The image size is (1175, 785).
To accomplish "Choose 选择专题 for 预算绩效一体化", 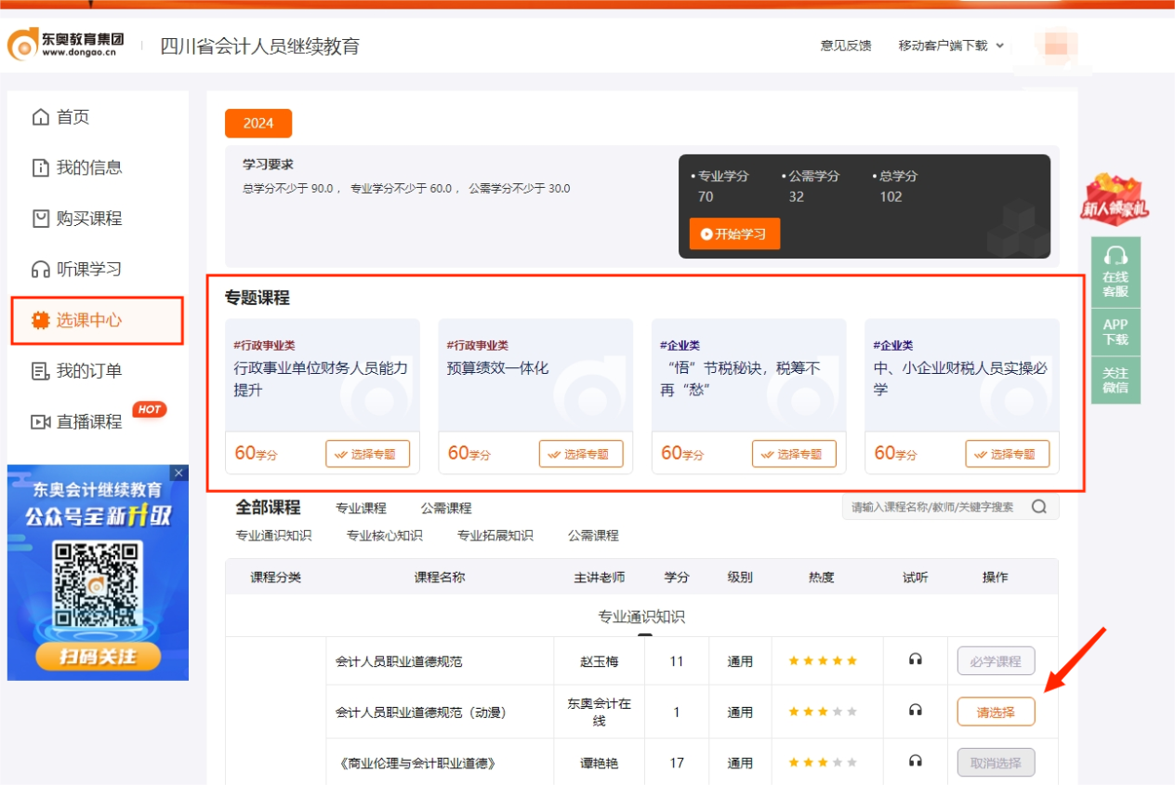I will coord(581,454).
